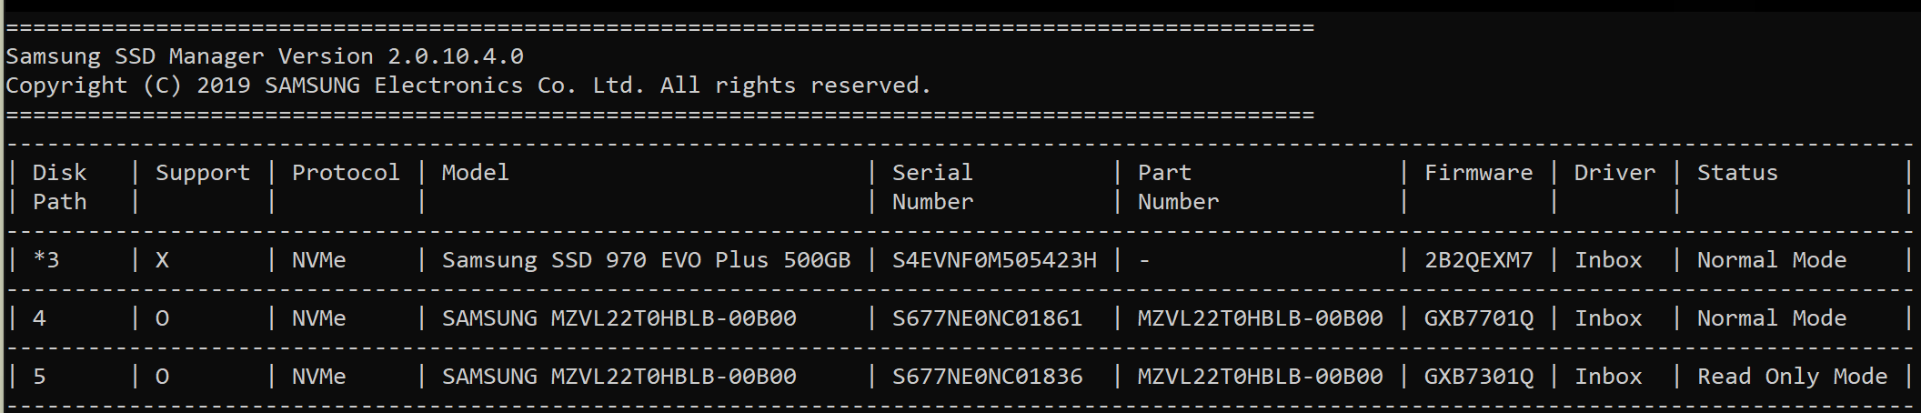Click firmware version GXB7301Q
The height and width of the screenshot is (413, 1921).
pyautogui.click(x=1478, y=377)
